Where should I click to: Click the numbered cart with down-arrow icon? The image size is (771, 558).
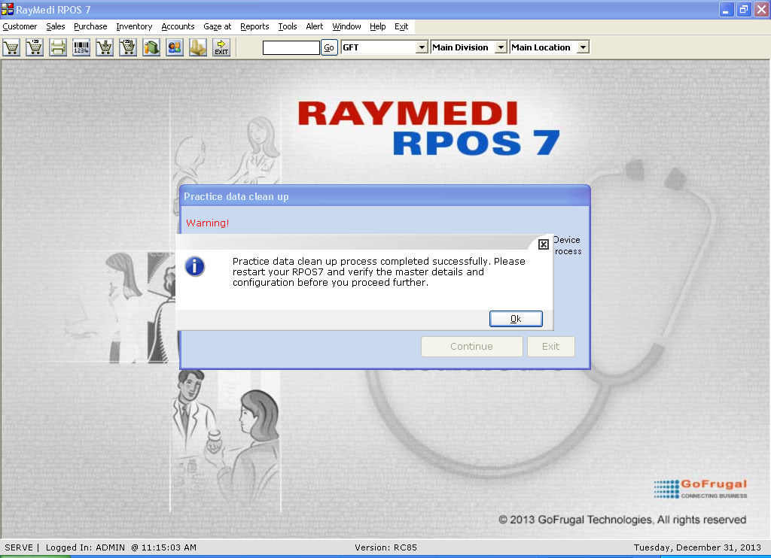[128, 47]
